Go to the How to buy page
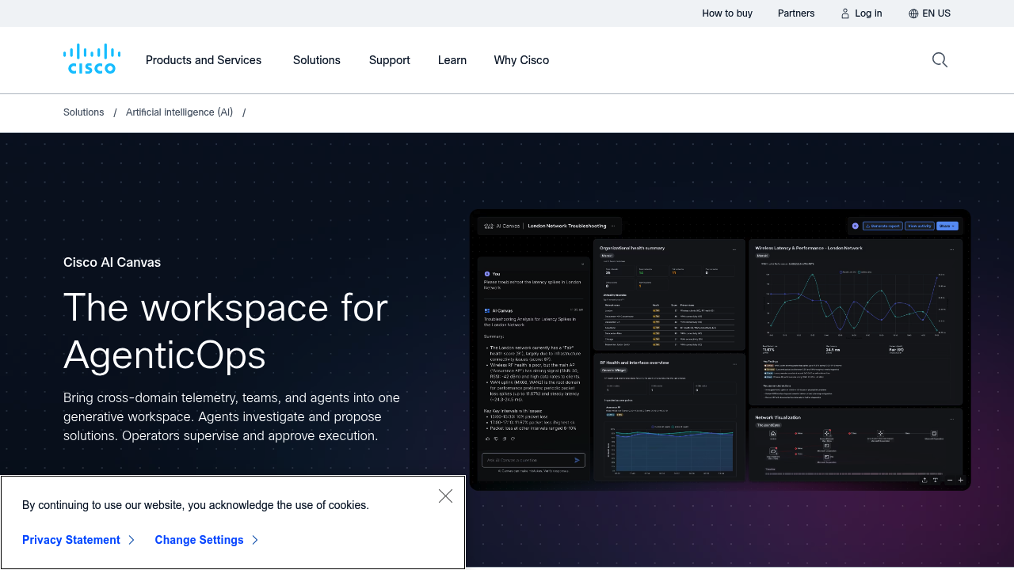Image resolution: width=1014 pixels, height=570 pixels. 727,13
